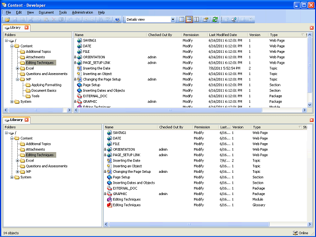
Task: Expand the System folder in lower tree
Action: pos(12,177)
